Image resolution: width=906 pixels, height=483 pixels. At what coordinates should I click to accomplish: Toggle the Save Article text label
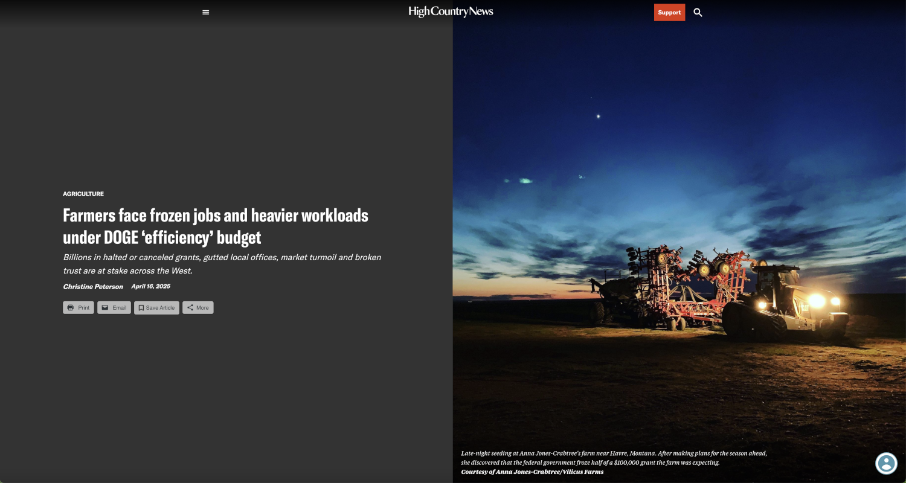[160, 308]
